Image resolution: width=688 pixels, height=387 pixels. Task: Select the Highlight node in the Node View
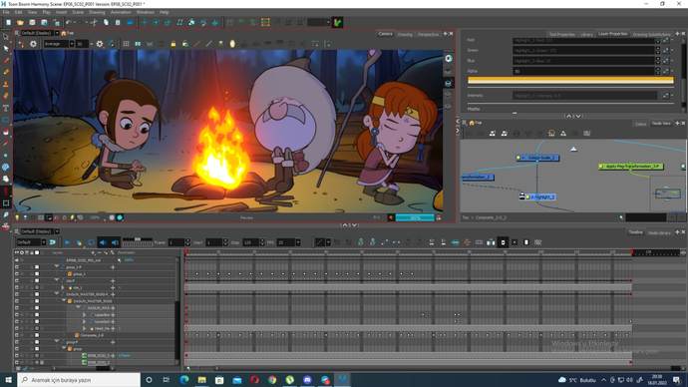click(540, 197)
